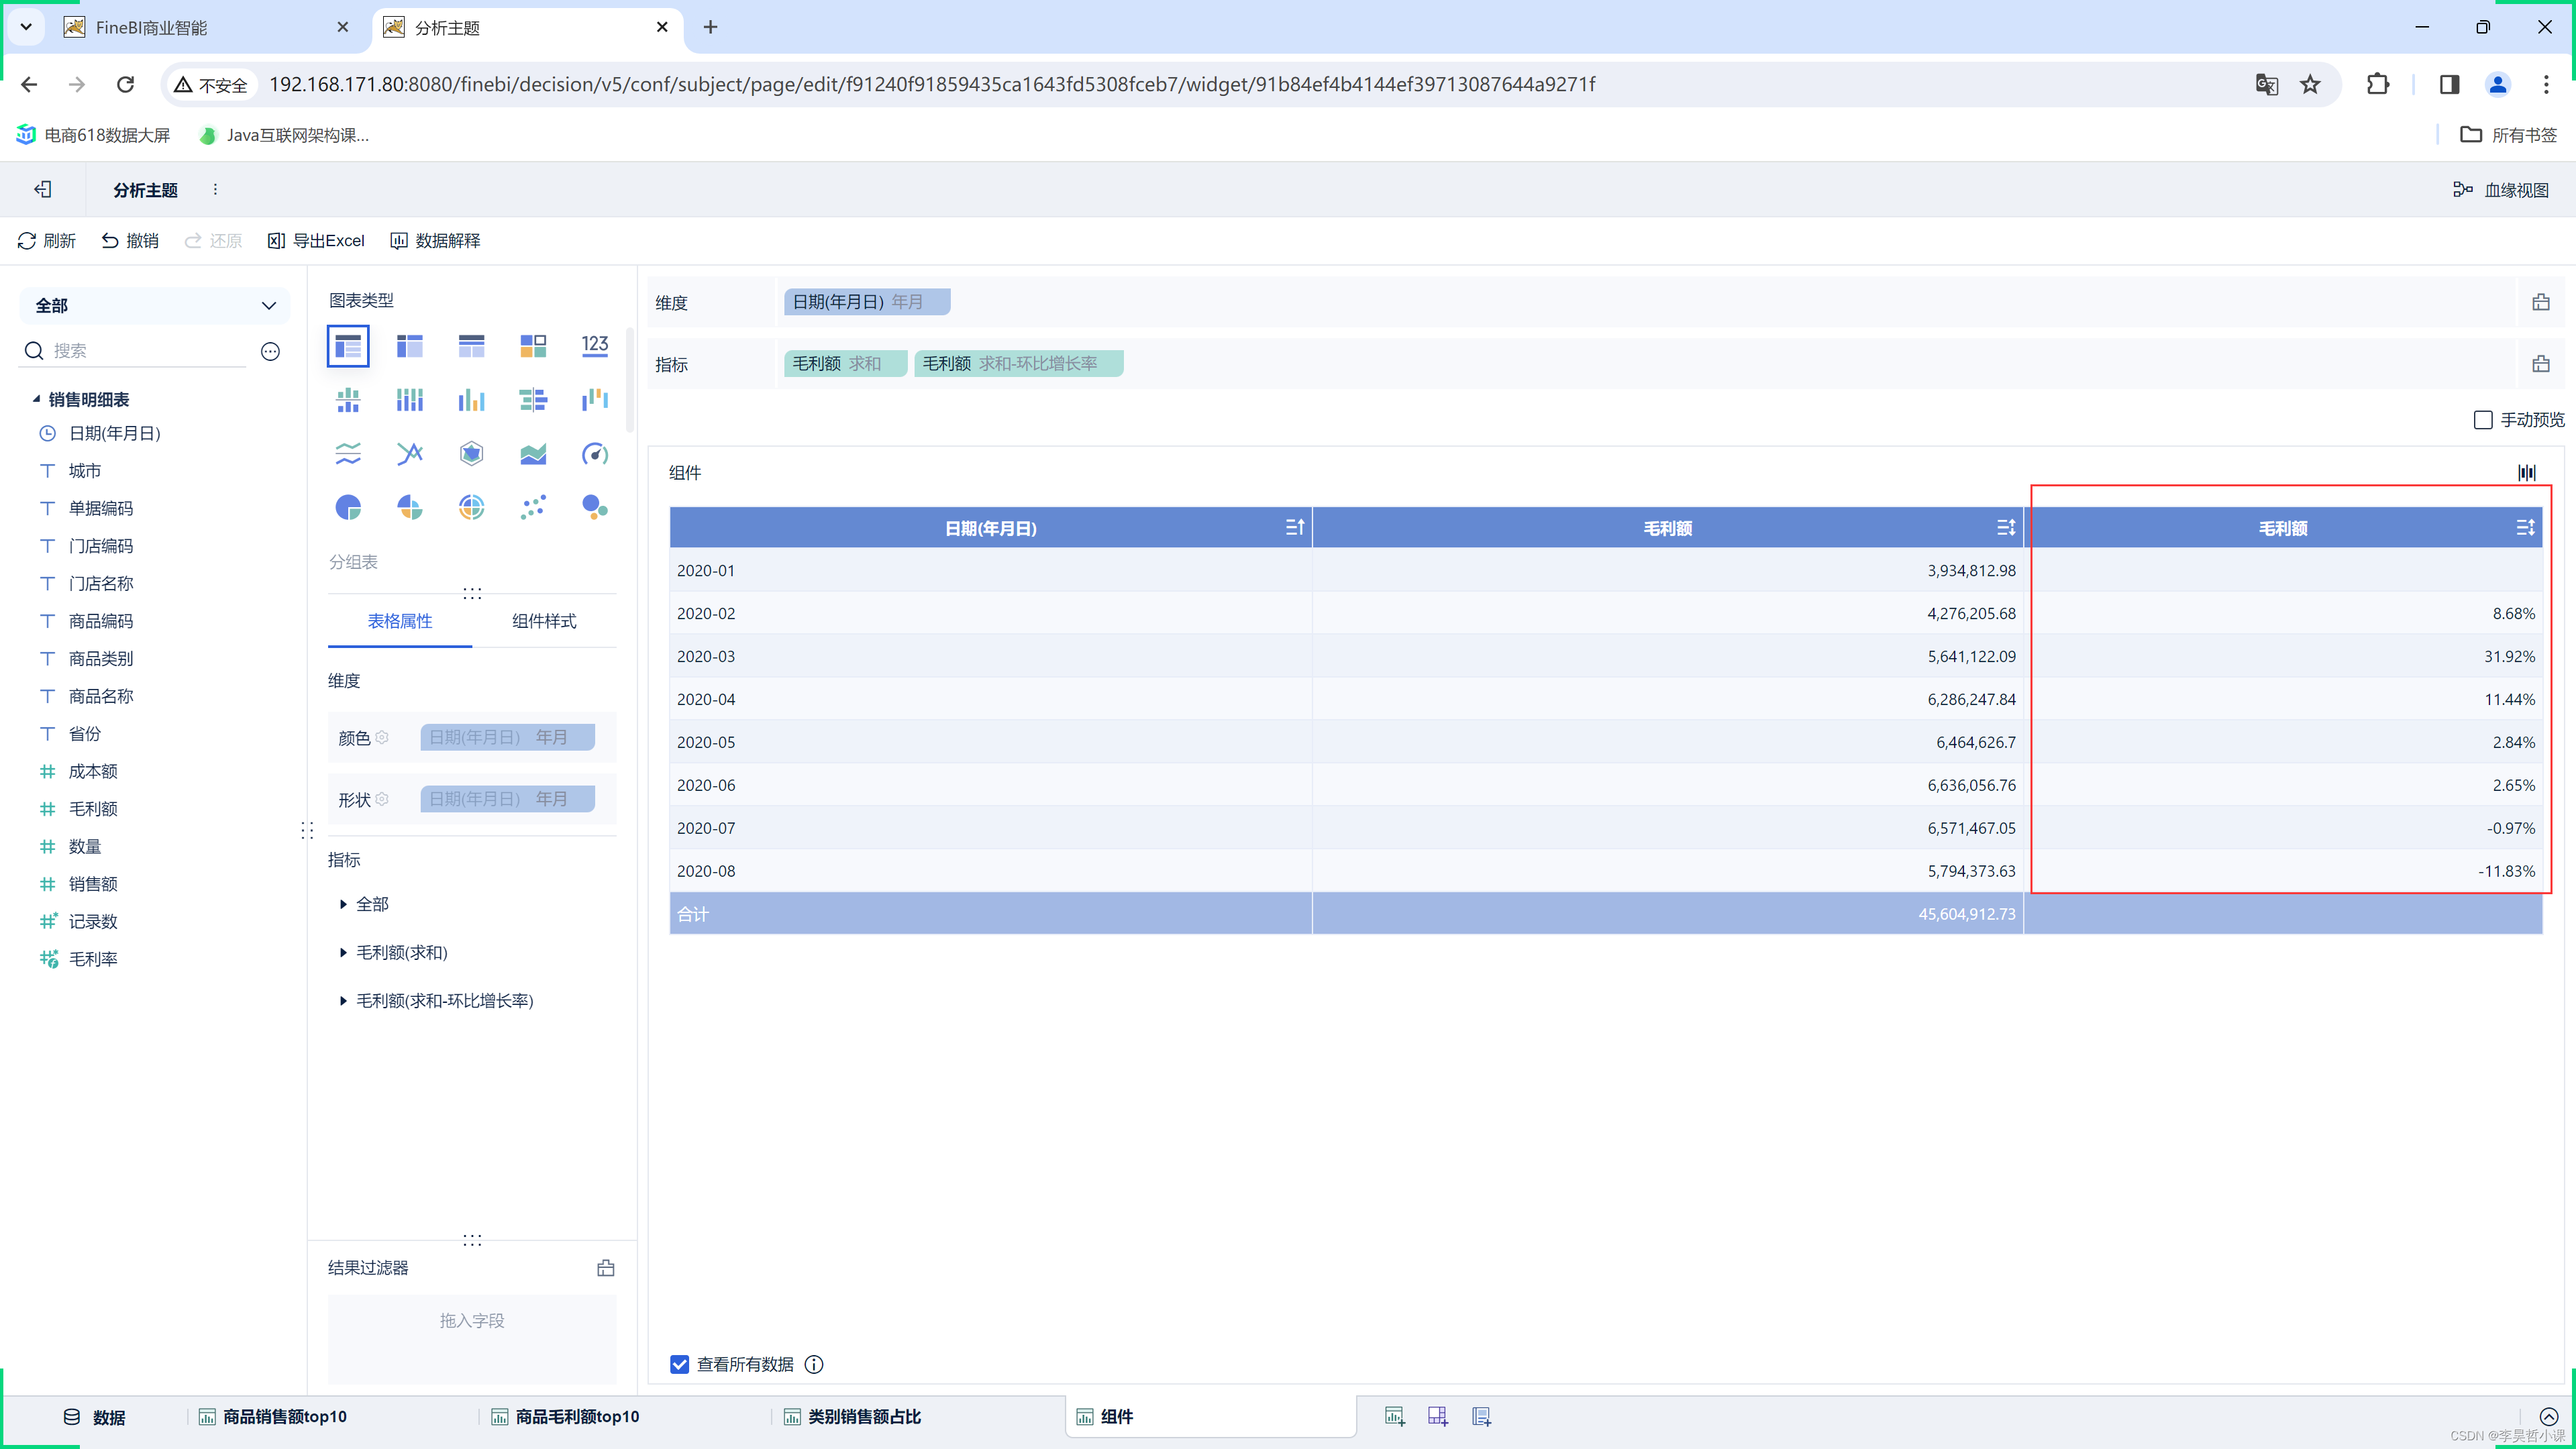Open shape settings gear for 形状

pyautogui.click(x=382, y=799)
